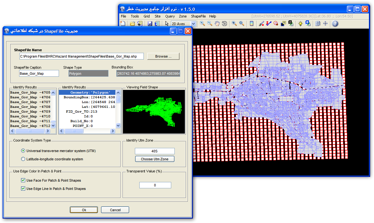374x223 pixels.
Task: Click the Save floppy disk icon
Action: (x=150, y=24)
